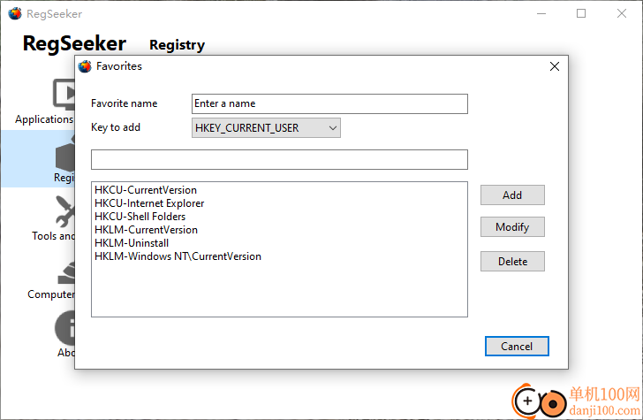The image size is (643, 420).
Task: Click the empty key path input field
Action: point(279,160)
